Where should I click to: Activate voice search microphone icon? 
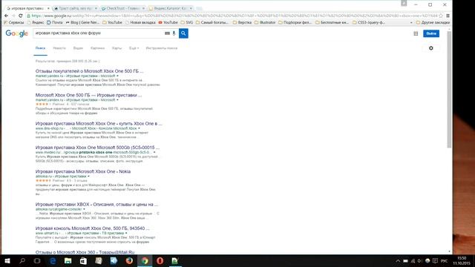[x=174, y=33]
